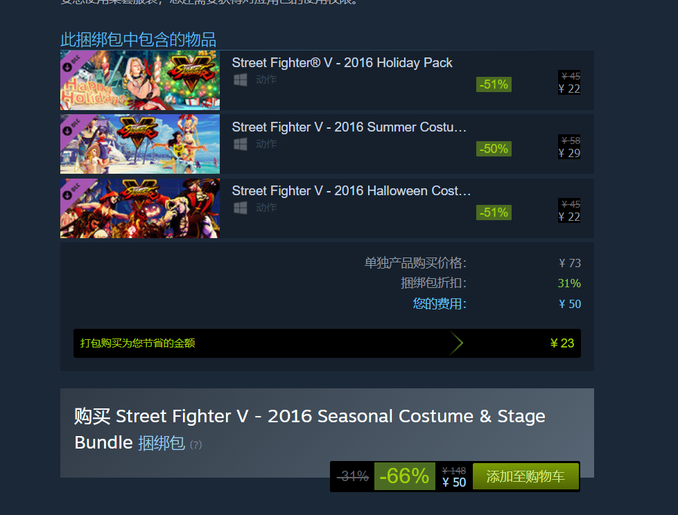Open the 2016 Summer Costume thumbnail
Viewport: 678px width, 515px height.
point(140,144)
